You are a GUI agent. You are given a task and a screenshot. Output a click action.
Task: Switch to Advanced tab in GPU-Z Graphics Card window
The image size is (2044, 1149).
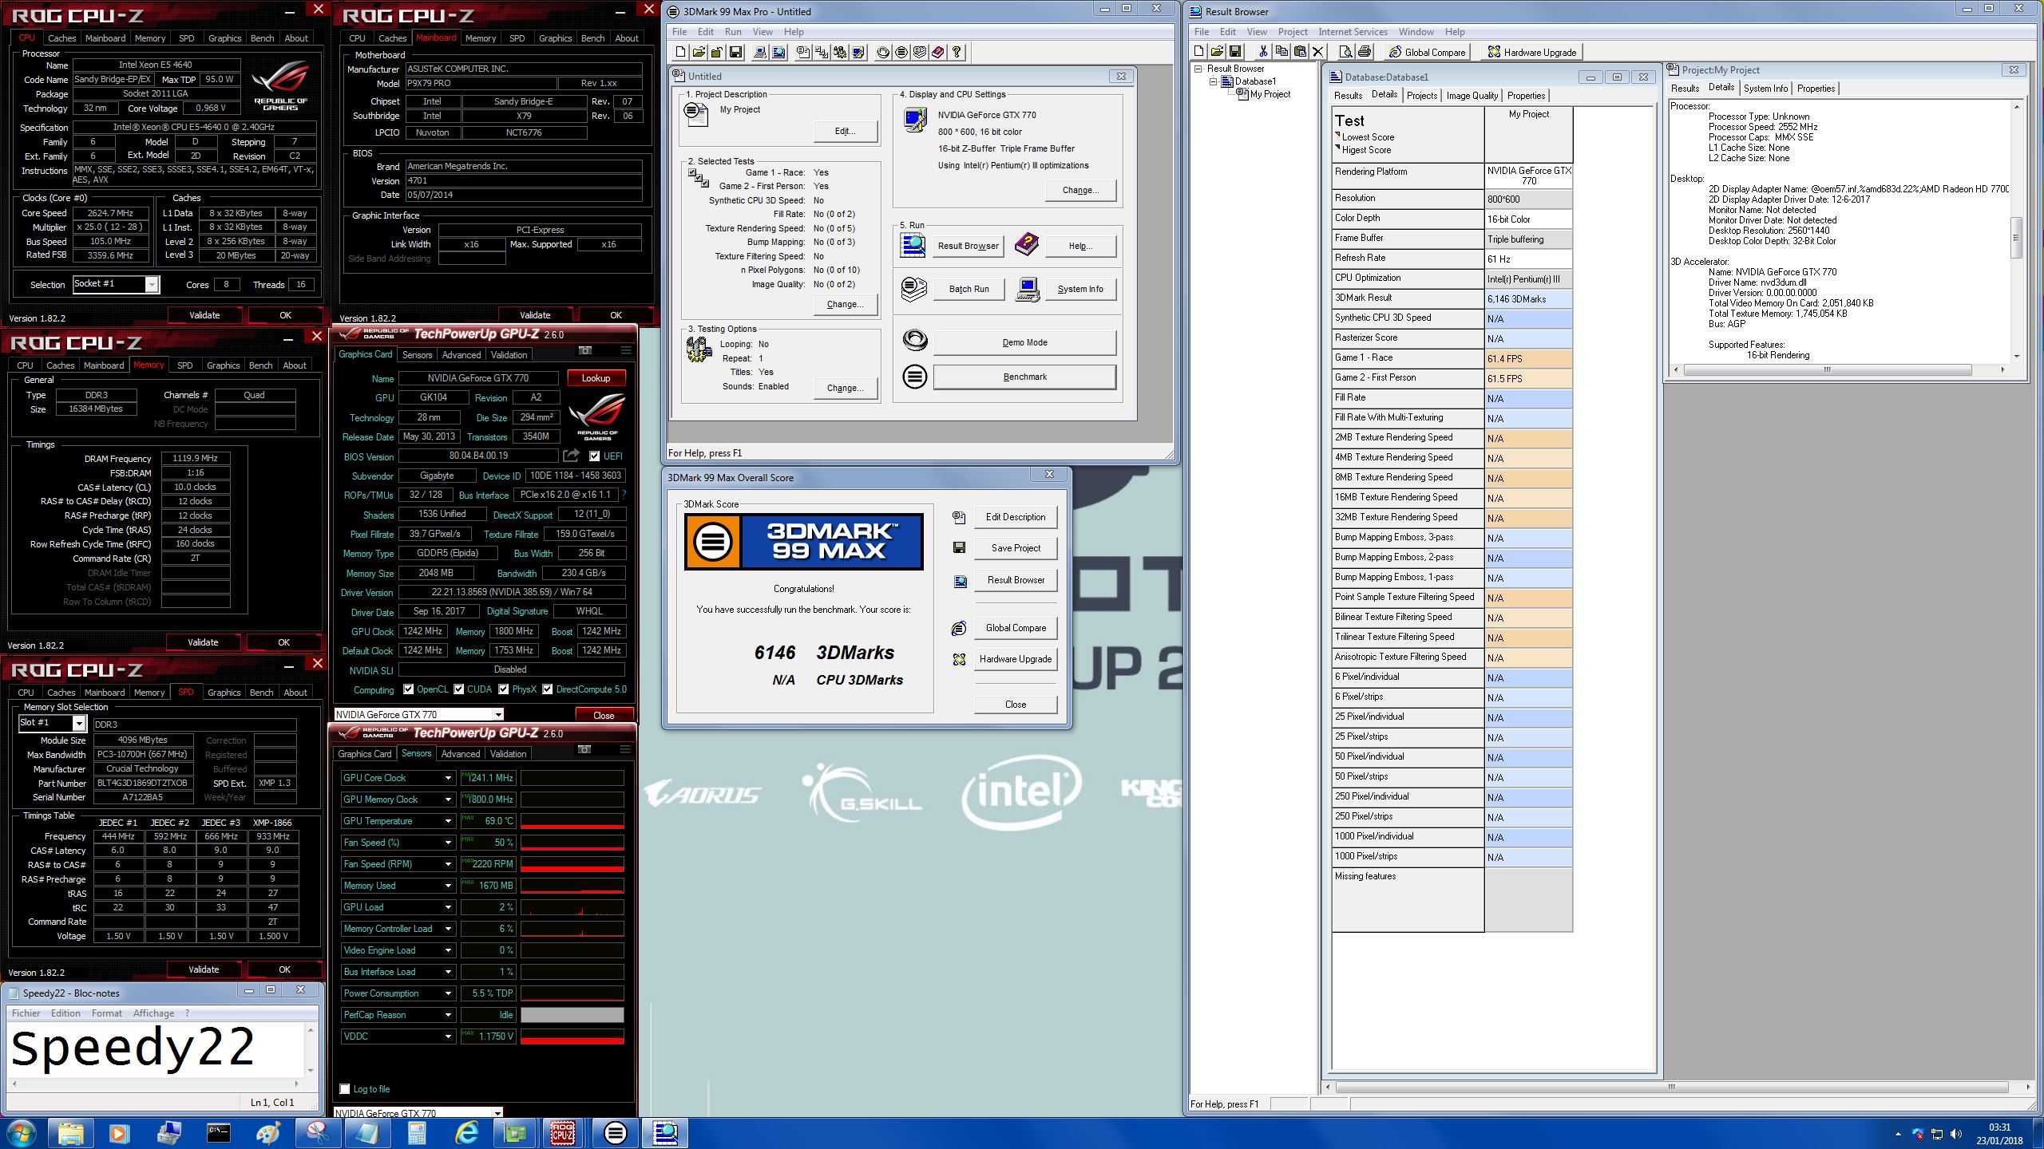[x=461, y=355]
